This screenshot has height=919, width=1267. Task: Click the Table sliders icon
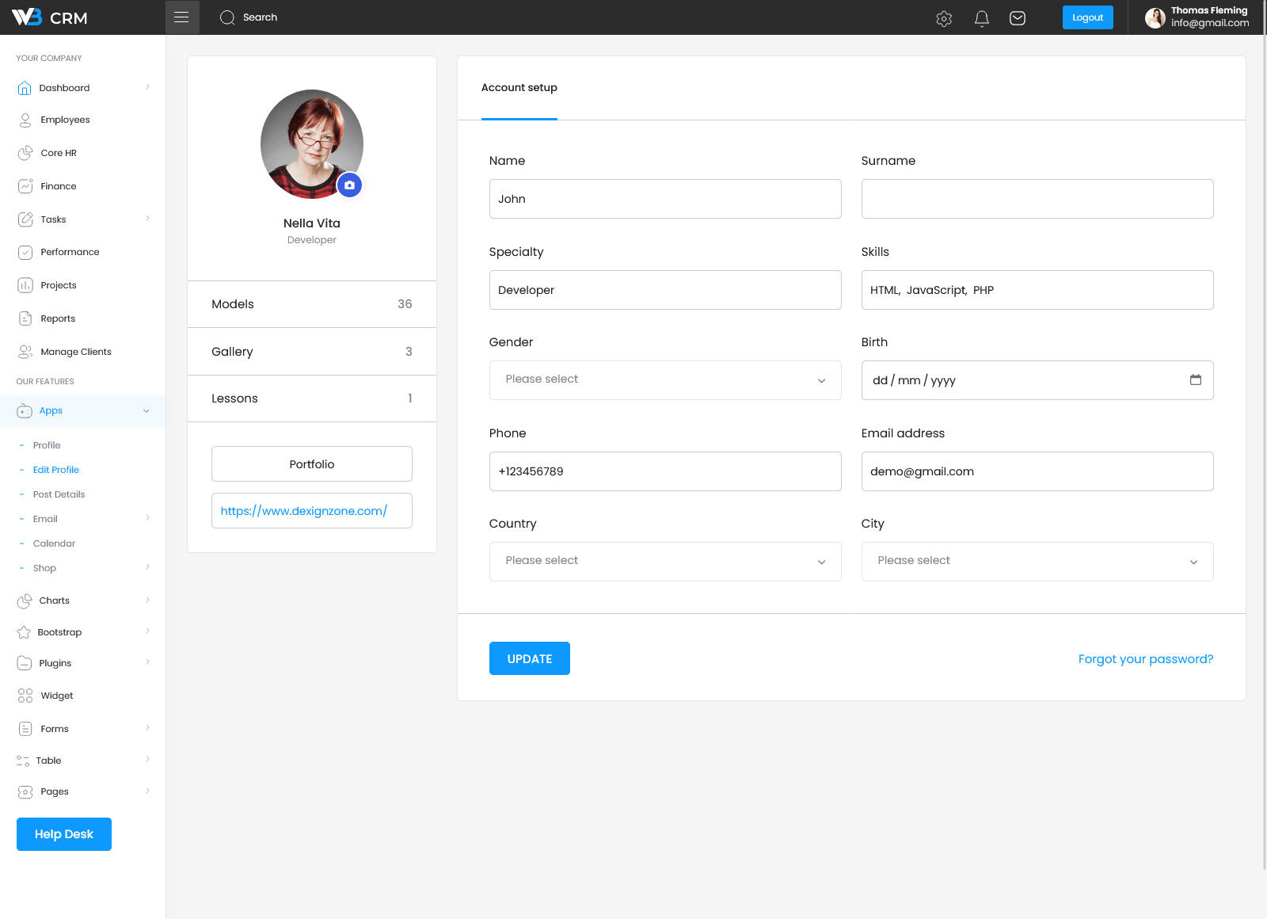click(x=23, y=761)
